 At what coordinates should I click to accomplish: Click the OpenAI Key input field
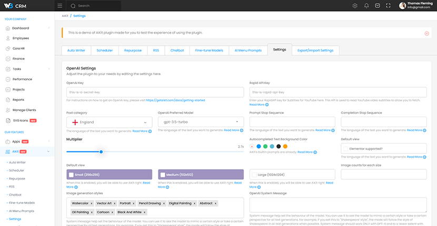click(155, 92)
